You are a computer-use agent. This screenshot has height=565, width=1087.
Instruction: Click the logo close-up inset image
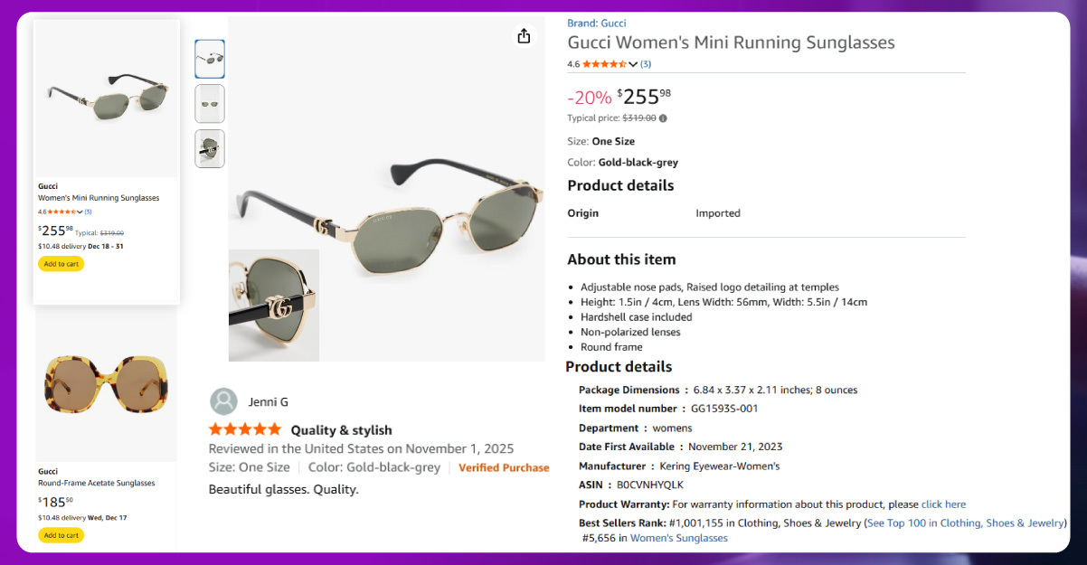point(274,306)
